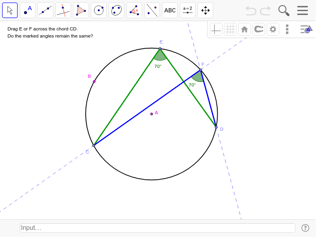Open the input help question mark
This screenshot has width=316, height=237.
(x=305, y=228)
